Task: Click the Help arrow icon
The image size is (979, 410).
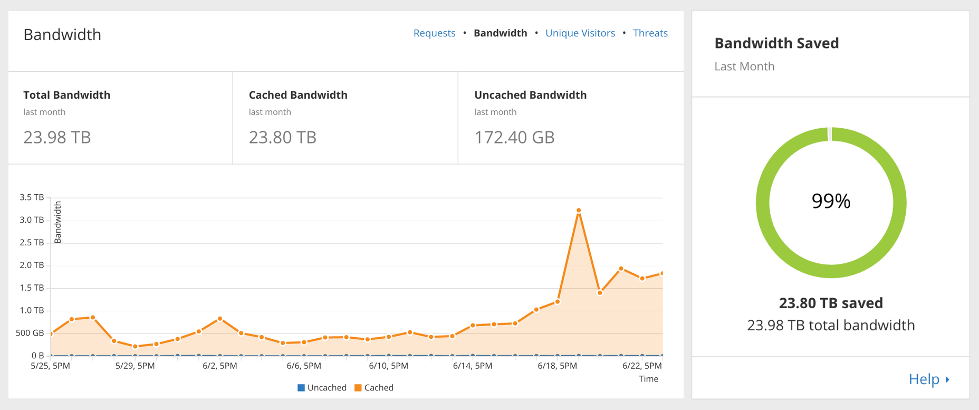Action: click(x=947, y=379)
